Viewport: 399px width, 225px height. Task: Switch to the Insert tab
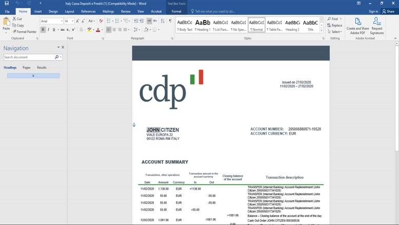[x=38, y=11]
